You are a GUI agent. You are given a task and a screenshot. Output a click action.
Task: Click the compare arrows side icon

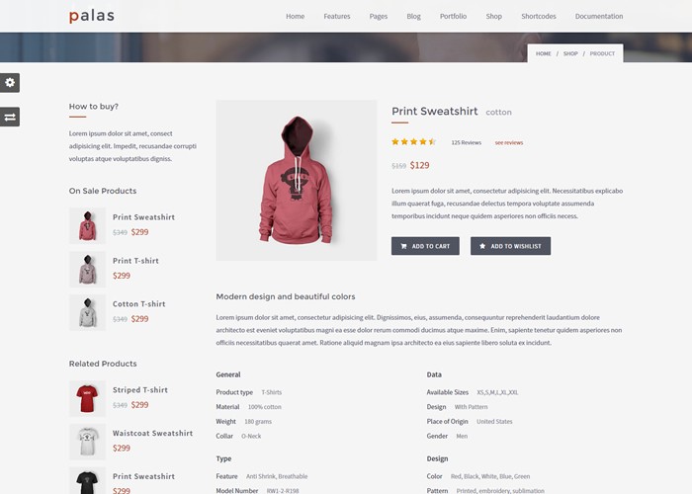[x=10, y=117]
